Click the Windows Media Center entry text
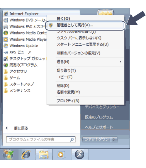Screen dimensions: 146x168 pyautogui.click(x=28, y=33)
